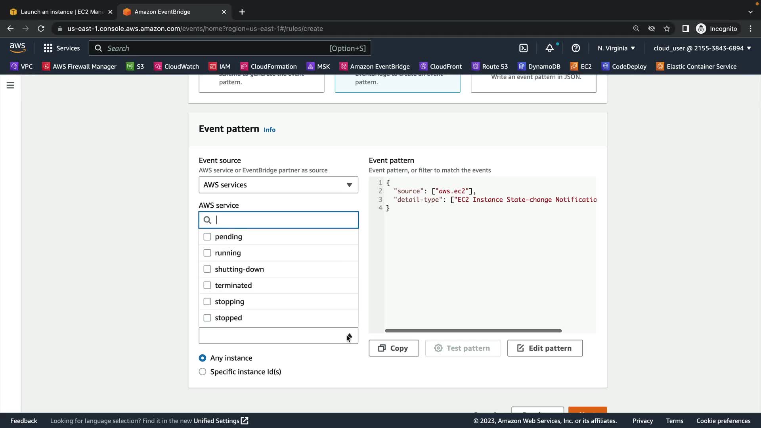Check the terminated state checkbox
The width and height of the screenshot is (761, 428).
pos(207,285)
